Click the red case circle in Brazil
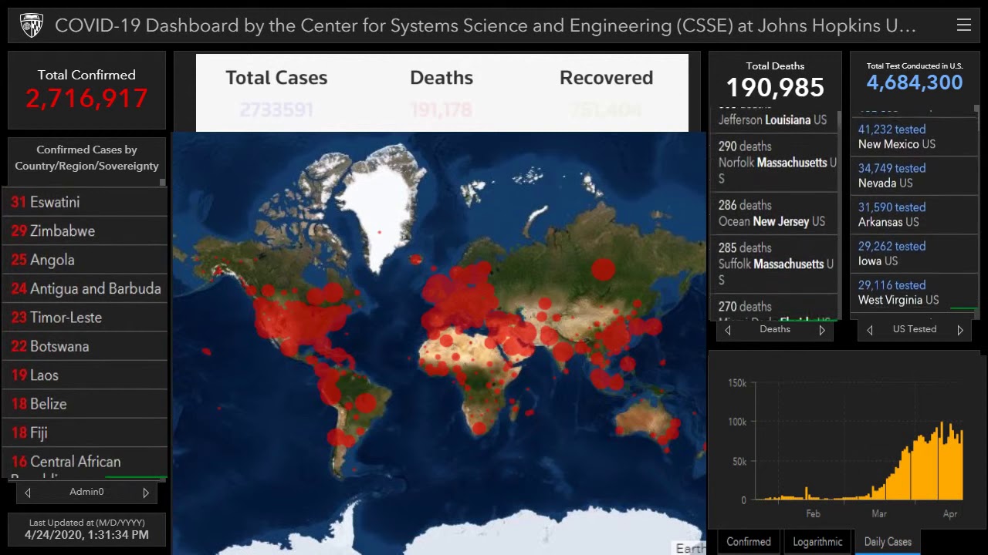This screenshot has width=988, height=555. click(x=366, y=403)
